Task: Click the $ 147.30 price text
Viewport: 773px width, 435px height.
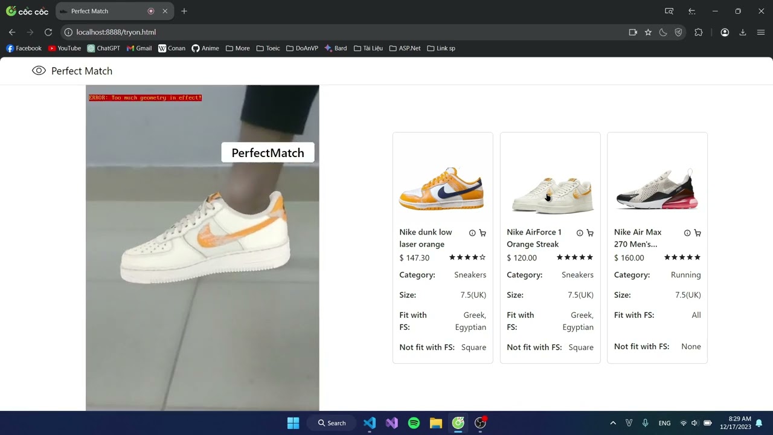Action: 414,258
